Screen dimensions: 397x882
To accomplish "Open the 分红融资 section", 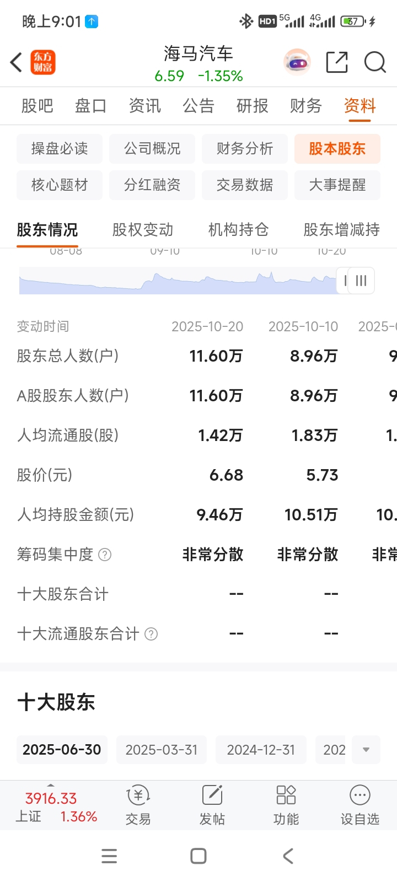I will click(152, 185).
